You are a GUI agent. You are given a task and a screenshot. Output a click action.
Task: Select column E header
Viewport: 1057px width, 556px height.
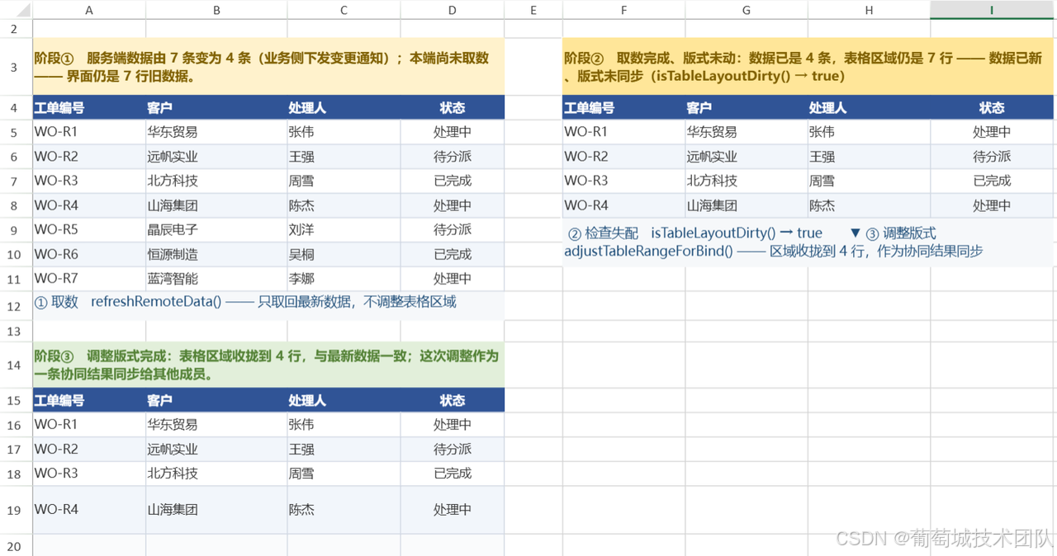pyautogui.click(x=533, y=10)
